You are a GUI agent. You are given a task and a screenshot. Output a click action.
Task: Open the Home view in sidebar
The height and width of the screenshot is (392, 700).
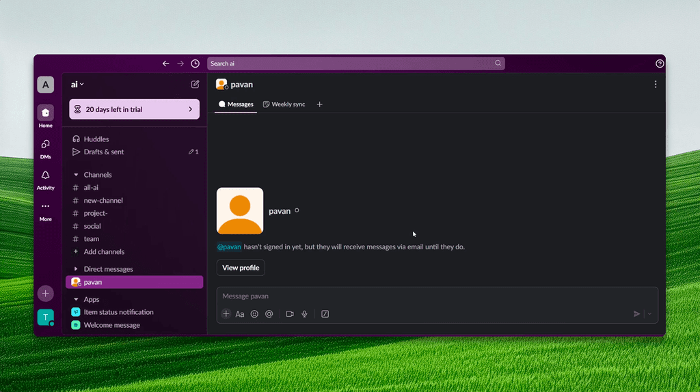pos(46,116)
